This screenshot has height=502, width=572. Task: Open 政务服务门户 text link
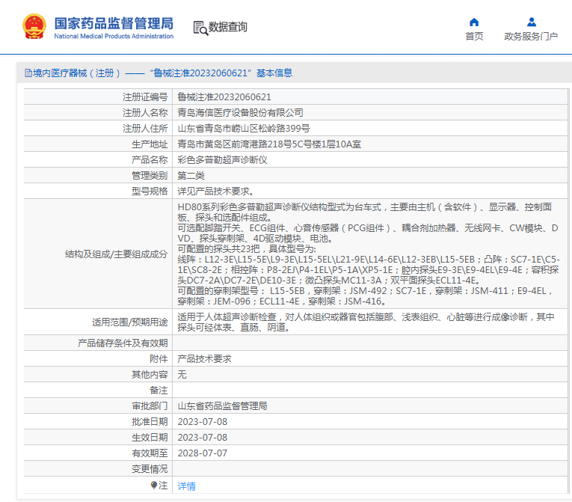point(531,36)
